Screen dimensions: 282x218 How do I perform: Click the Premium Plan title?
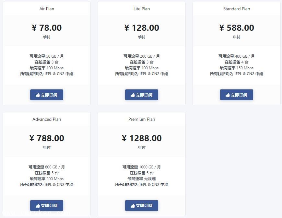142,119
